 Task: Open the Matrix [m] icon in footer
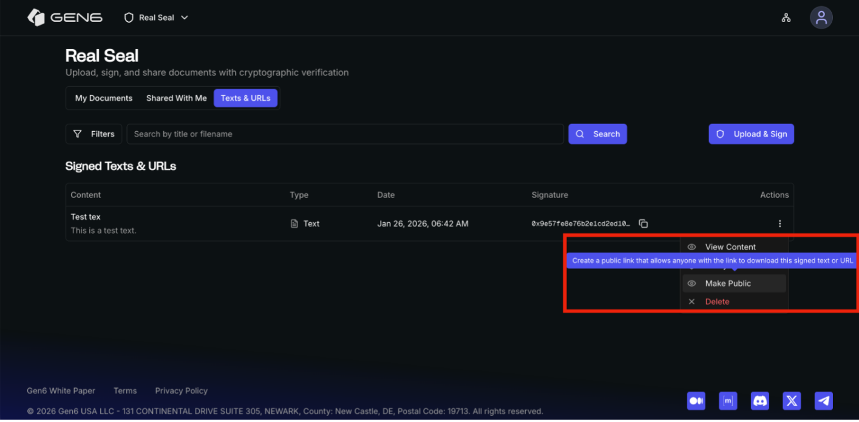point(728,401)
